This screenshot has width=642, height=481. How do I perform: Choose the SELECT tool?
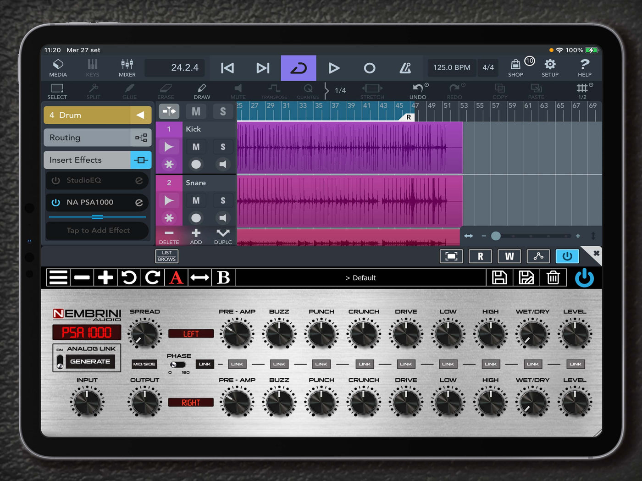57,91
